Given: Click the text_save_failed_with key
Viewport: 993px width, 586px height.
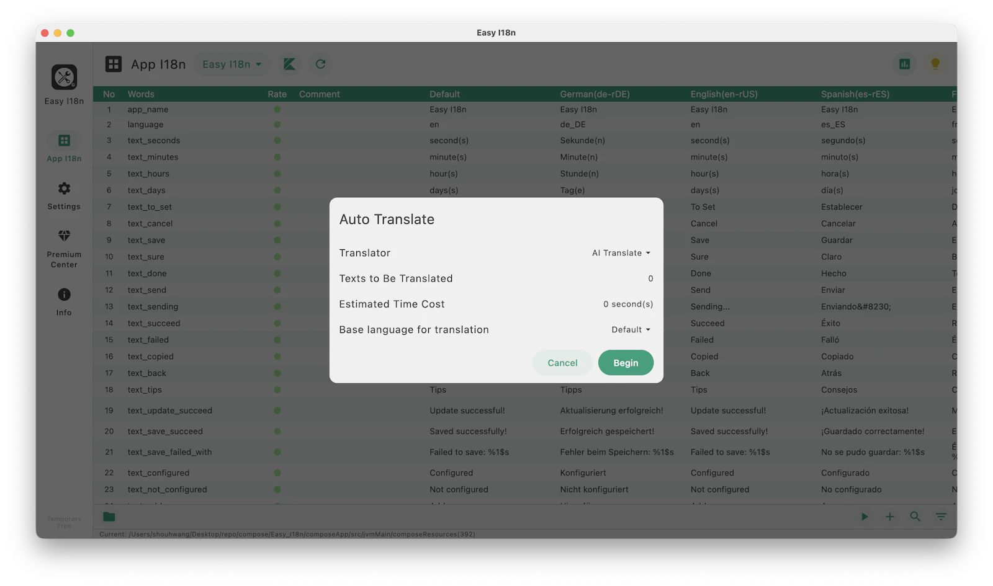Looking at the screenshot, I should pos(169,452).
